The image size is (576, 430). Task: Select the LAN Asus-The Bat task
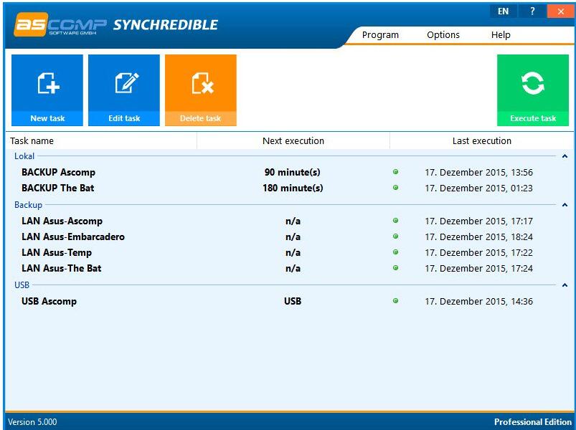[62, 268]
